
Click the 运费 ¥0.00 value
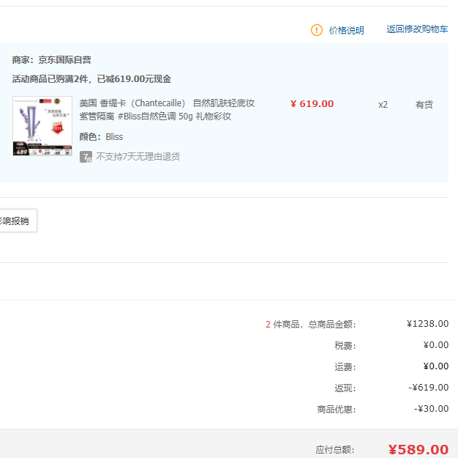click(x=436, y=366)
